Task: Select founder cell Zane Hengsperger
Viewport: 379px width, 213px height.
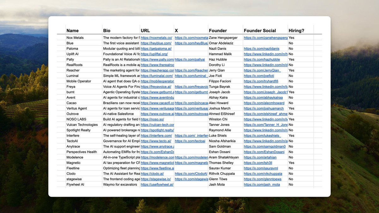Action: pyautogui.click(x=226, y=38)
